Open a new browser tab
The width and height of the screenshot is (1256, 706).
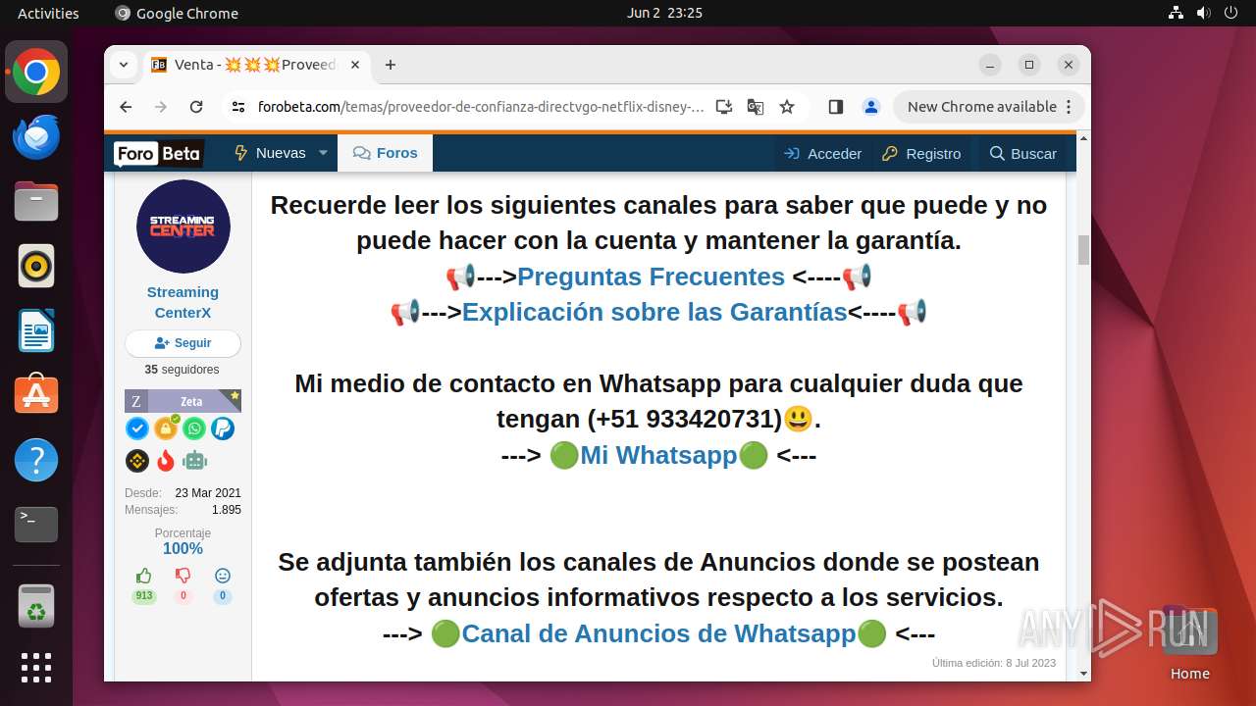(x=391, y=65)
